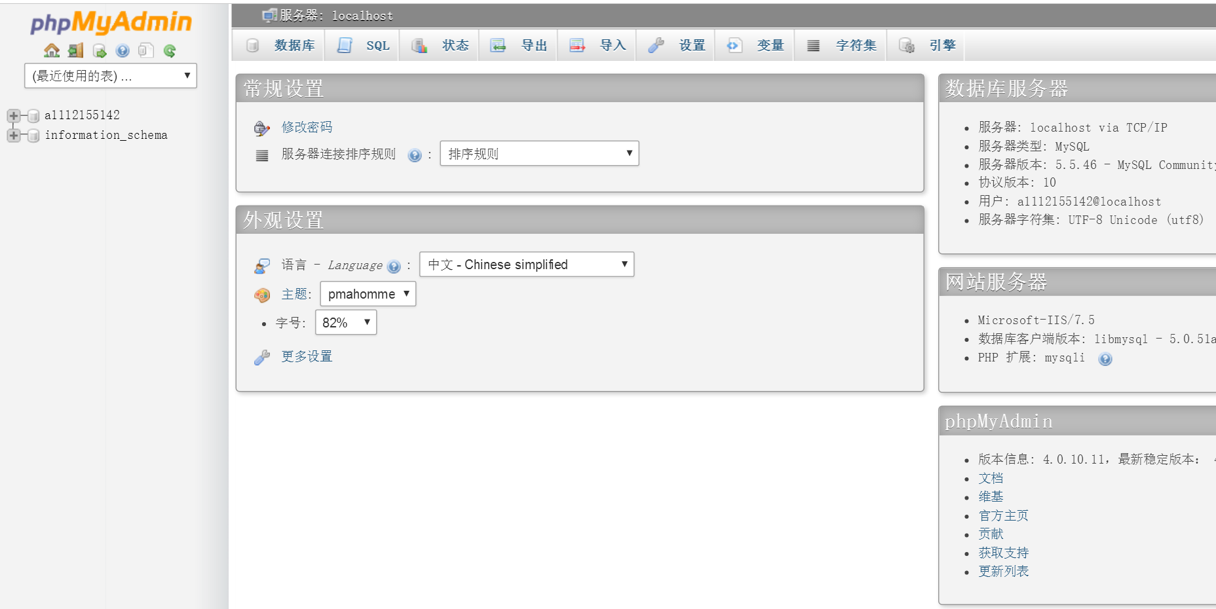This screenshot has width=1216, height=609.
Task: Click the 获取支持 link
Action: [1003, 553]
